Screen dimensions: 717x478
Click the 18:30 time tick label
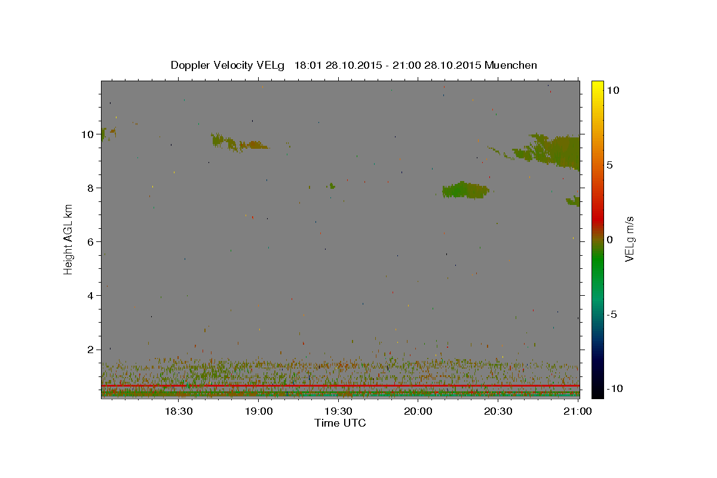click(178, 411)
